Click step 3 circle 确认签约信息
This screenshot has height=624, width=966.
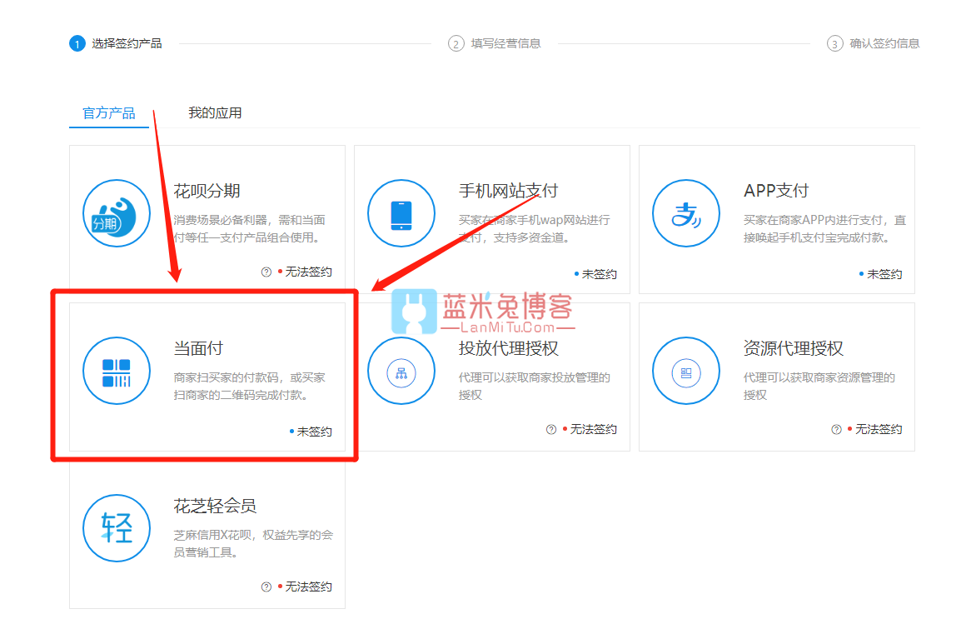(x=834, y=44)
